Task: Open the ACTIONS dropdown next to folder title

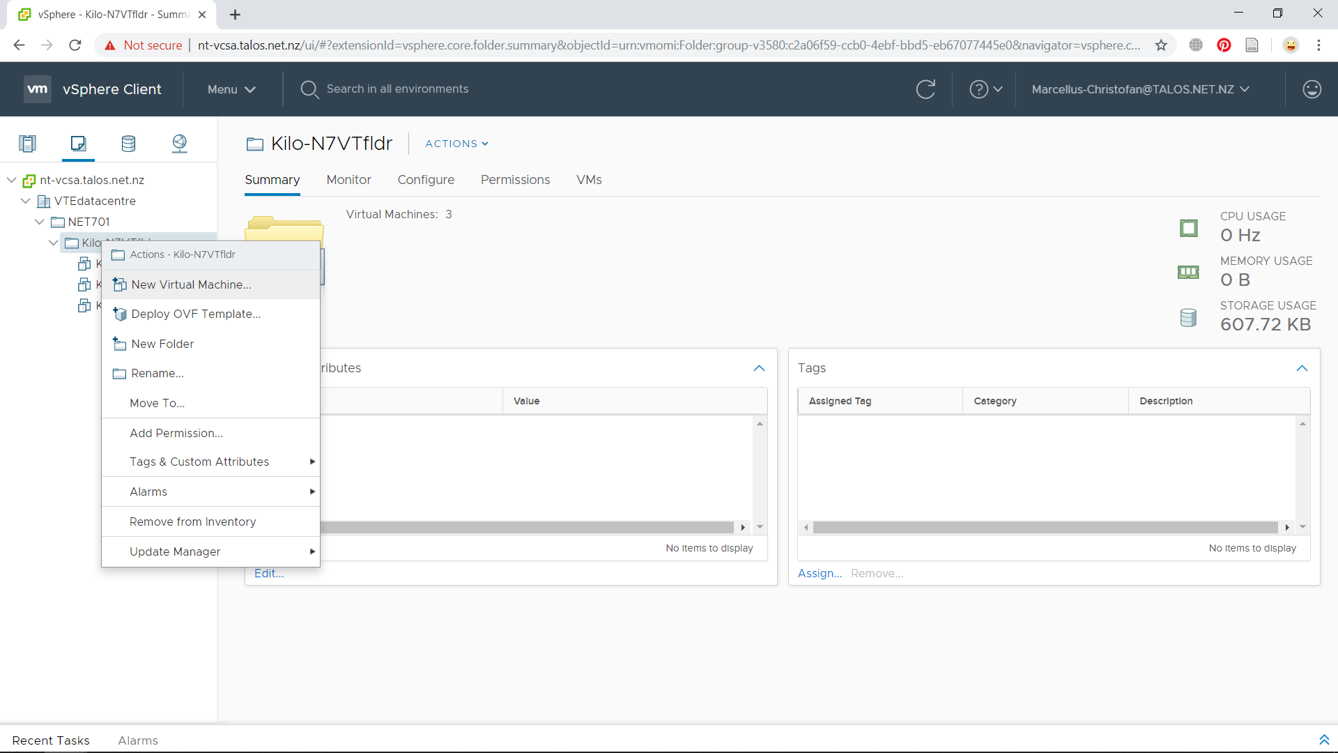Action: coord(456,144)
